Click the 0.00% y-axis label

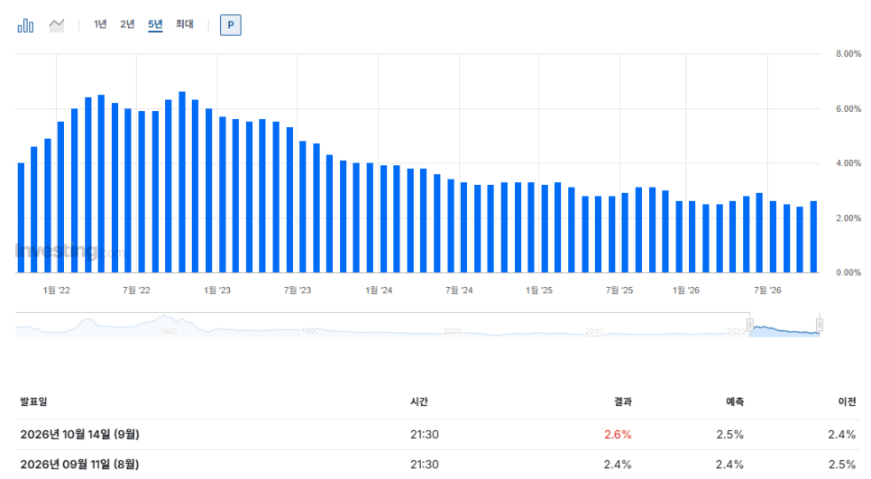tap(848, 272)
